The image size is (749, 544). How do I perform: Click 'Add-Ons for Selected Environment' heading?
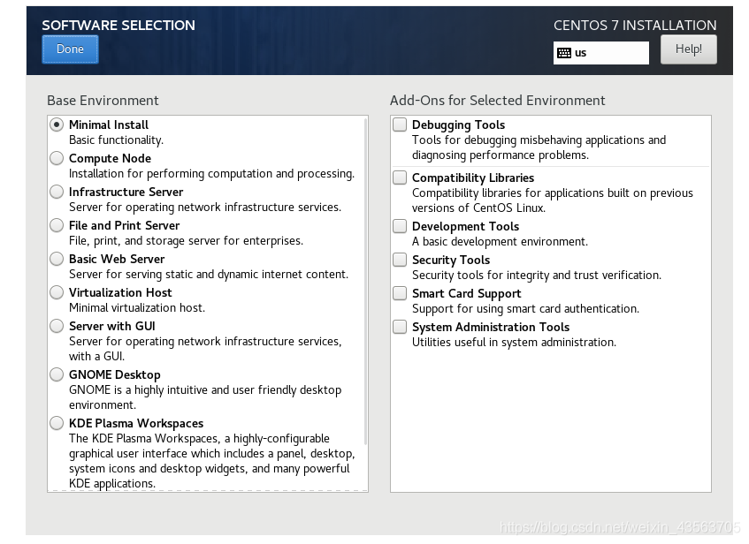(x=497, y=100)
